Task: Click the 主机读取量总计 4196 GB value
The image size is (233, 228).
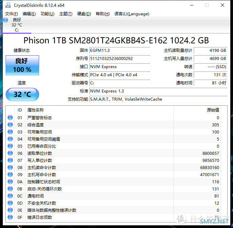Action: point(211,50)
